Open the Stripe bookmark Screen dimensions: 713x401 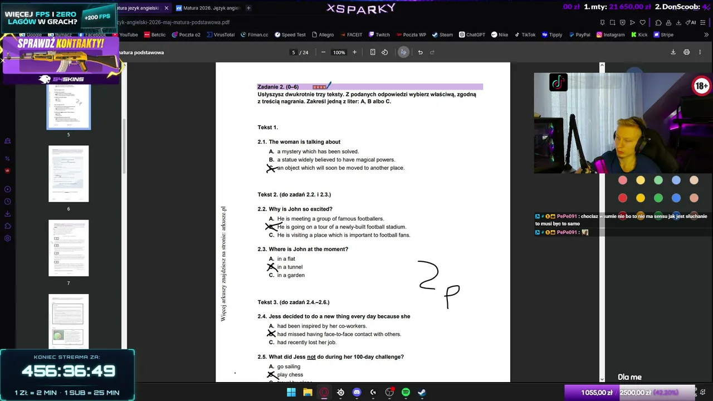pyautogui.click(x=663, y=35)
